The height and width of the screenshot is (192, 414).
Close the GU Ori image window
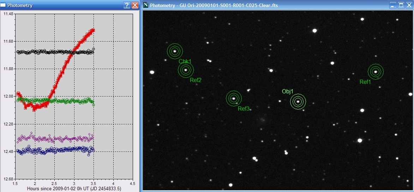409,5
